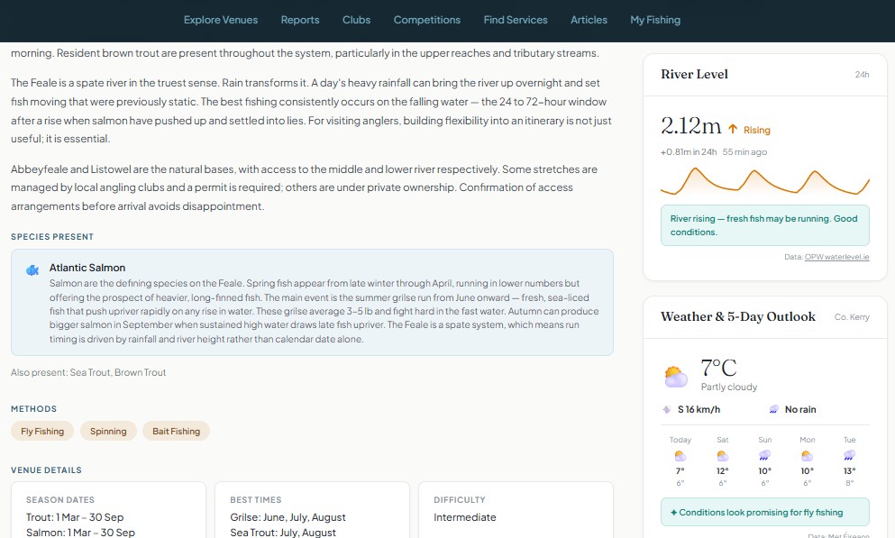Expand the Find Services navigation menu
The width and height of the screenshot is (895, 538).
(x=516, y=20)
